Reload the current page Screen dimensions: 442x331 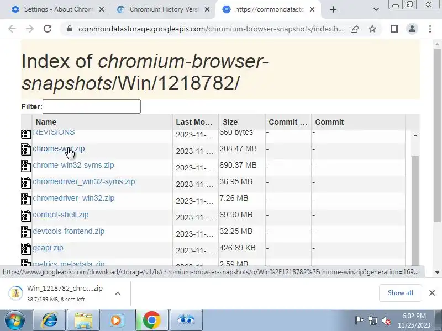(48, 29)
